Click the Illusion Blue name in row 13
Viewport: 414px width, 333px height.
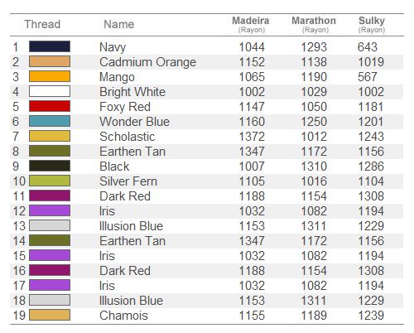(x=131, y=226)
